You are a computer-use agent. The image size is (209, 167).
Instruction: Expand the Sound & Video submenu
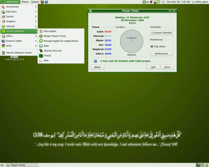point(19,41)
